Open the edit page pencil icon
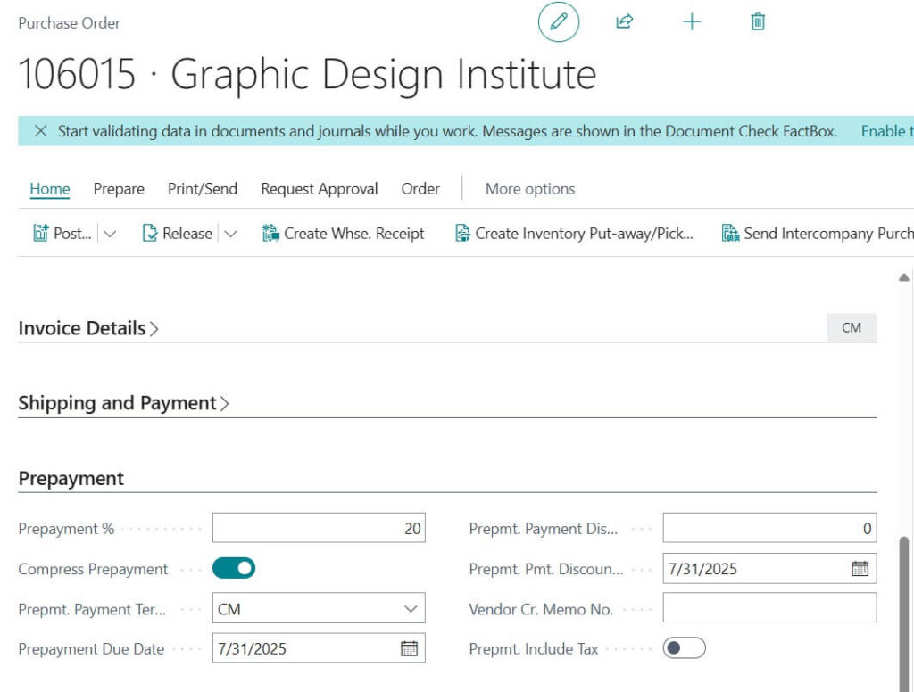 pyautogui.click(x=558, y=21)
